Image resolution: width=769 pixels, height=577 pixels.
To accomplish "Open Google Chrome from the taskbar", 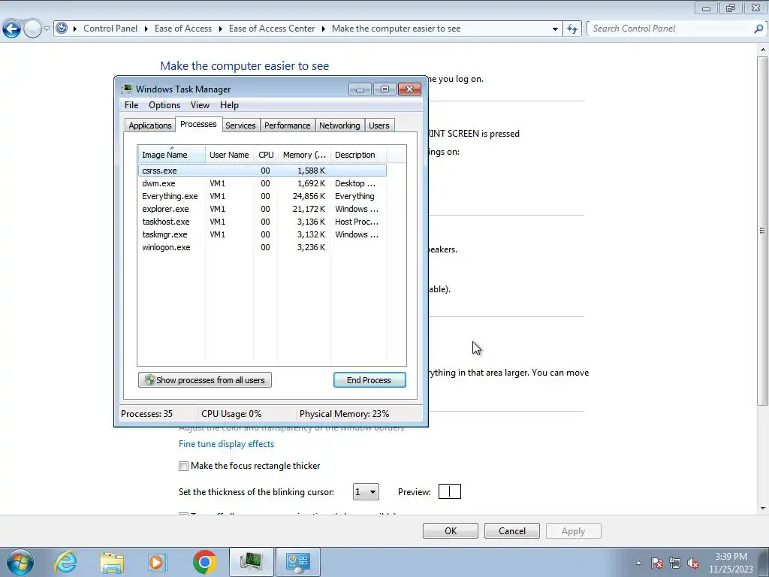I will [204, 562].
